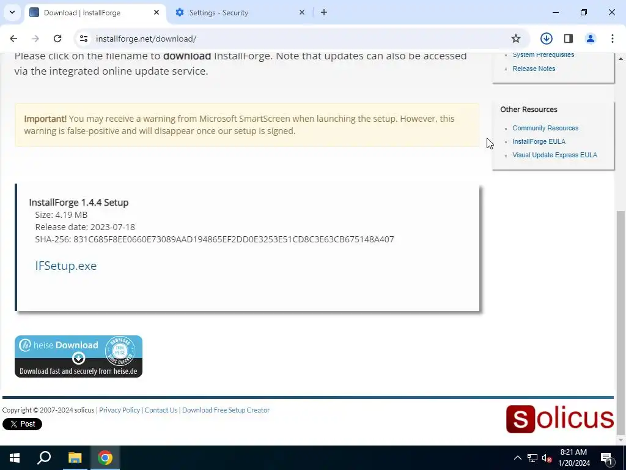The width and height of the screenshot is (626, 470).
Task: Reload the InstallForge download page
Action: point(57,39)
